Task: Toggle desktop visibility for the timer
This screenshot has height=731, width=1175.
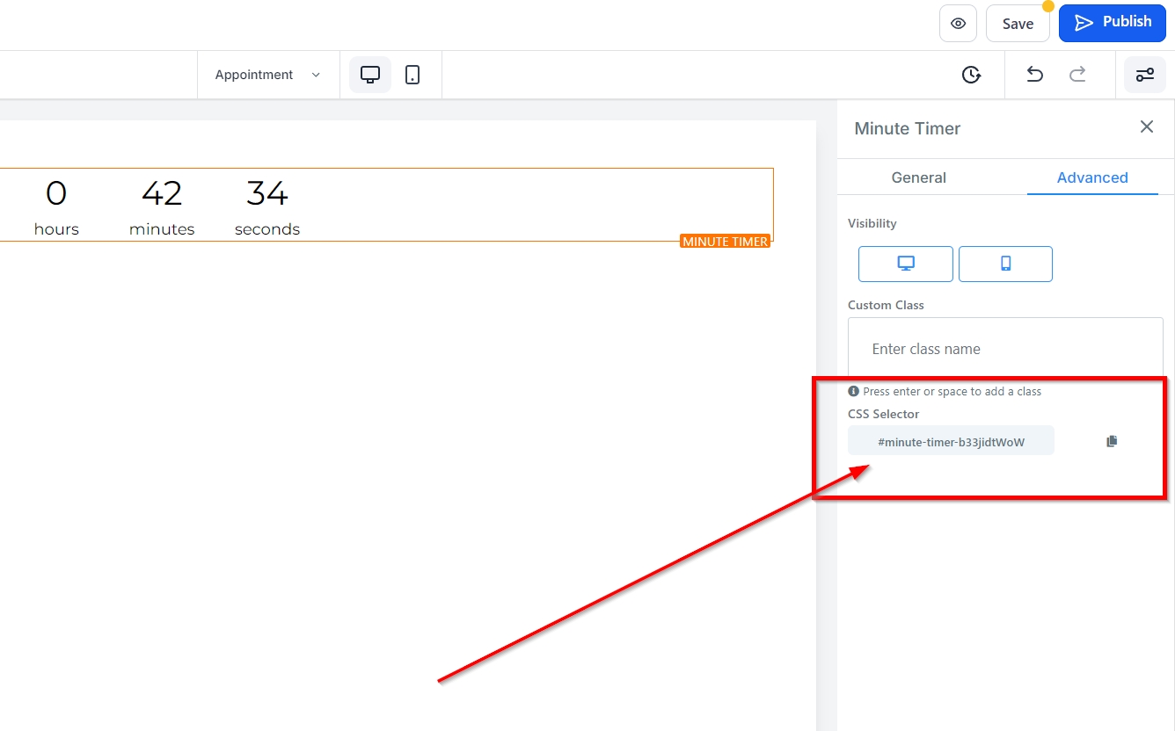Action: point(905,264)
